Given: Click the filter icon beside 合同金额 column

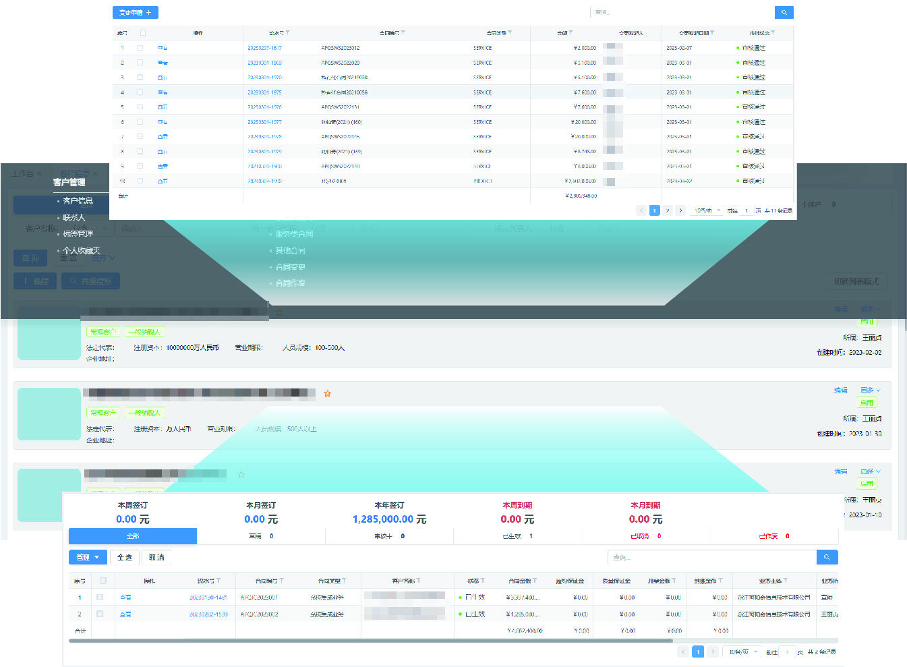Looking at the screenshot, I should coord(535,581).
